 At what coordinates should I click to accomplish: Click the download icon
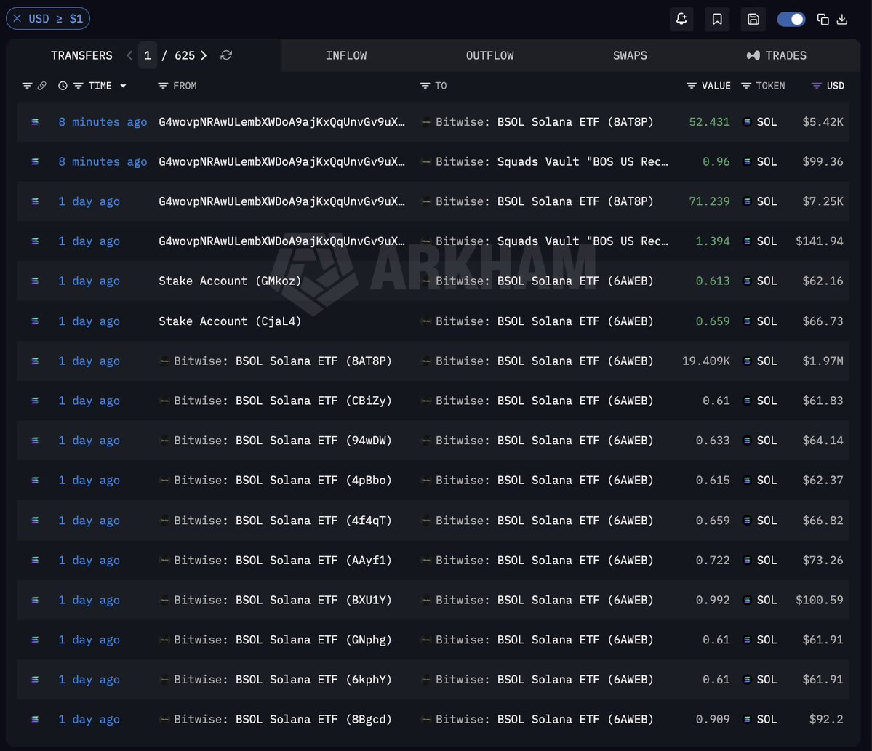842,20
